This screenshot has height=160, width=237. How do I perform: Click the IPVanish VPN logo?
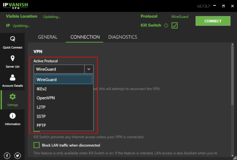point(15,6)
